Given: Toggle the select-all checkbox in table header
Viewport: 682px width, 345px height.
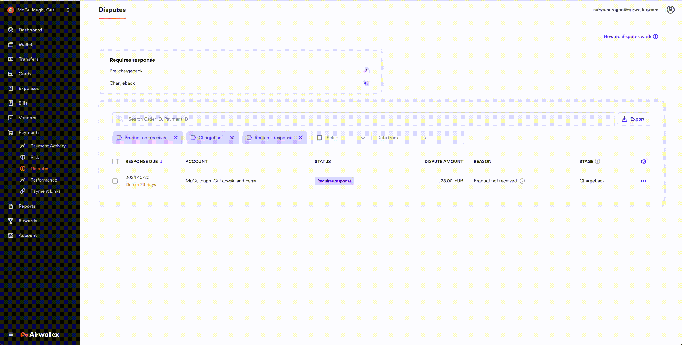Looking at the screenshot, I should point(115,161).
